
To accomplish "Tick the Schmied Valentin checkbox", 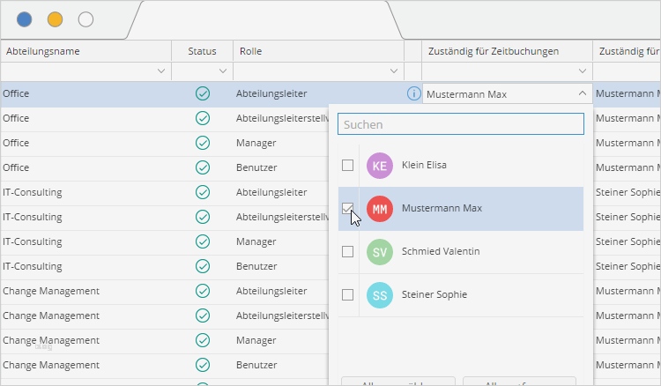I will point(348,252).
